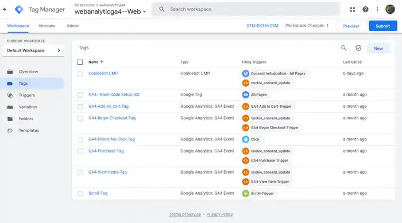The image size is (402, 223).
Task: Open the Help question mark icon
Action: click(365, 10)
